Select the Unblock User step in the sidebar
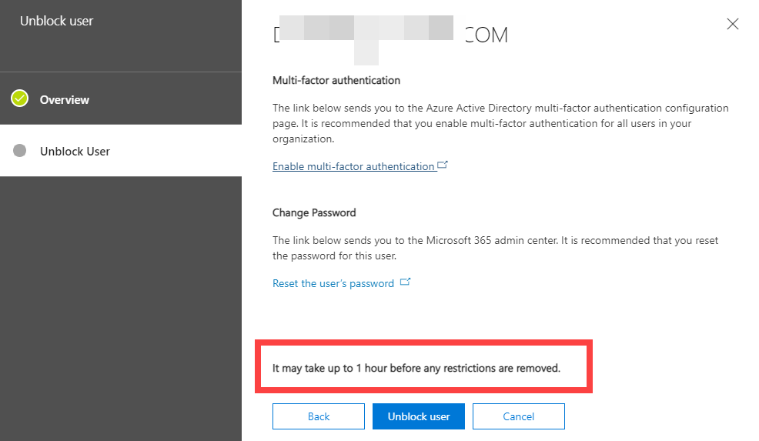The image size is (759, 441). click(x=75, y=151)
